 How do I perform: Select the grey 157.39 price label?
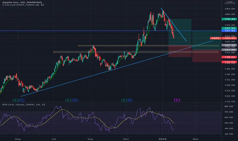pos(230,45)
